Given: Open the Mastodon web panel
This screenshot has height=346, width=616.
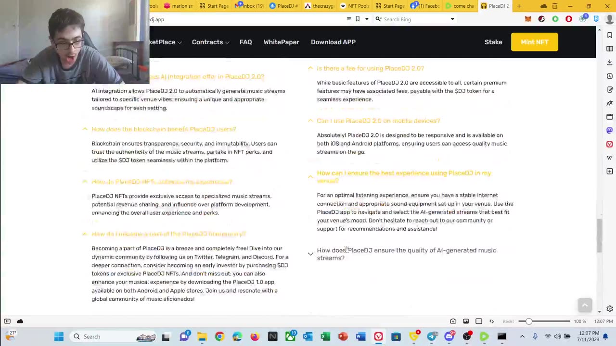Looking at the screenshot, I should coord(610,130).
